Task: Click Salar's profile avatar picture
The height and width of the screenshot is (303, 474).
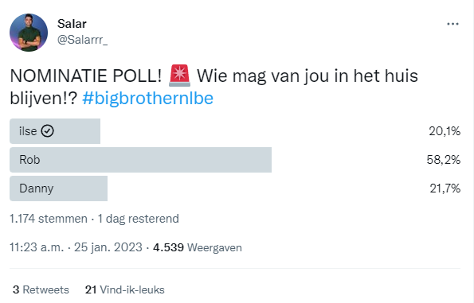Action: click(29, 33)
